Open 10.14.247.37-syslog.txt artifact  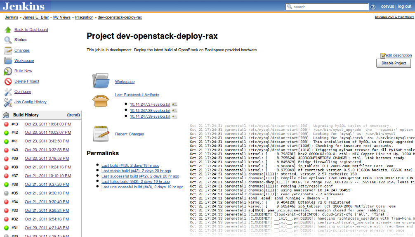click(x=150, y=104)
